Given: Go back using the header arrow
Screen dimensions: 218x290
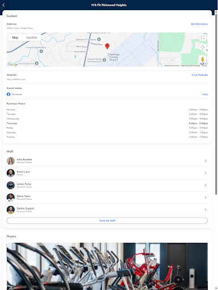Looking at the screenshot, I should pyautogui.click(x=3, y=5).
